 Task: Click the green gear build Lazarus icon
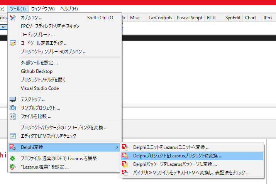click(x=13, y=159)
